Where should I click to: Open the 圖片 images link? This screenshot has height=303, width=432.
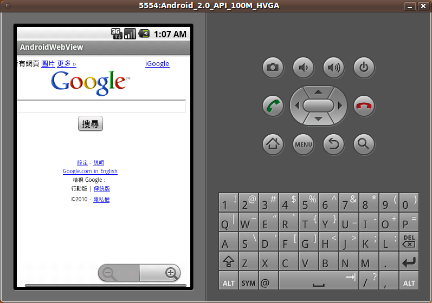pyautogui.click(x=48, y=63)
